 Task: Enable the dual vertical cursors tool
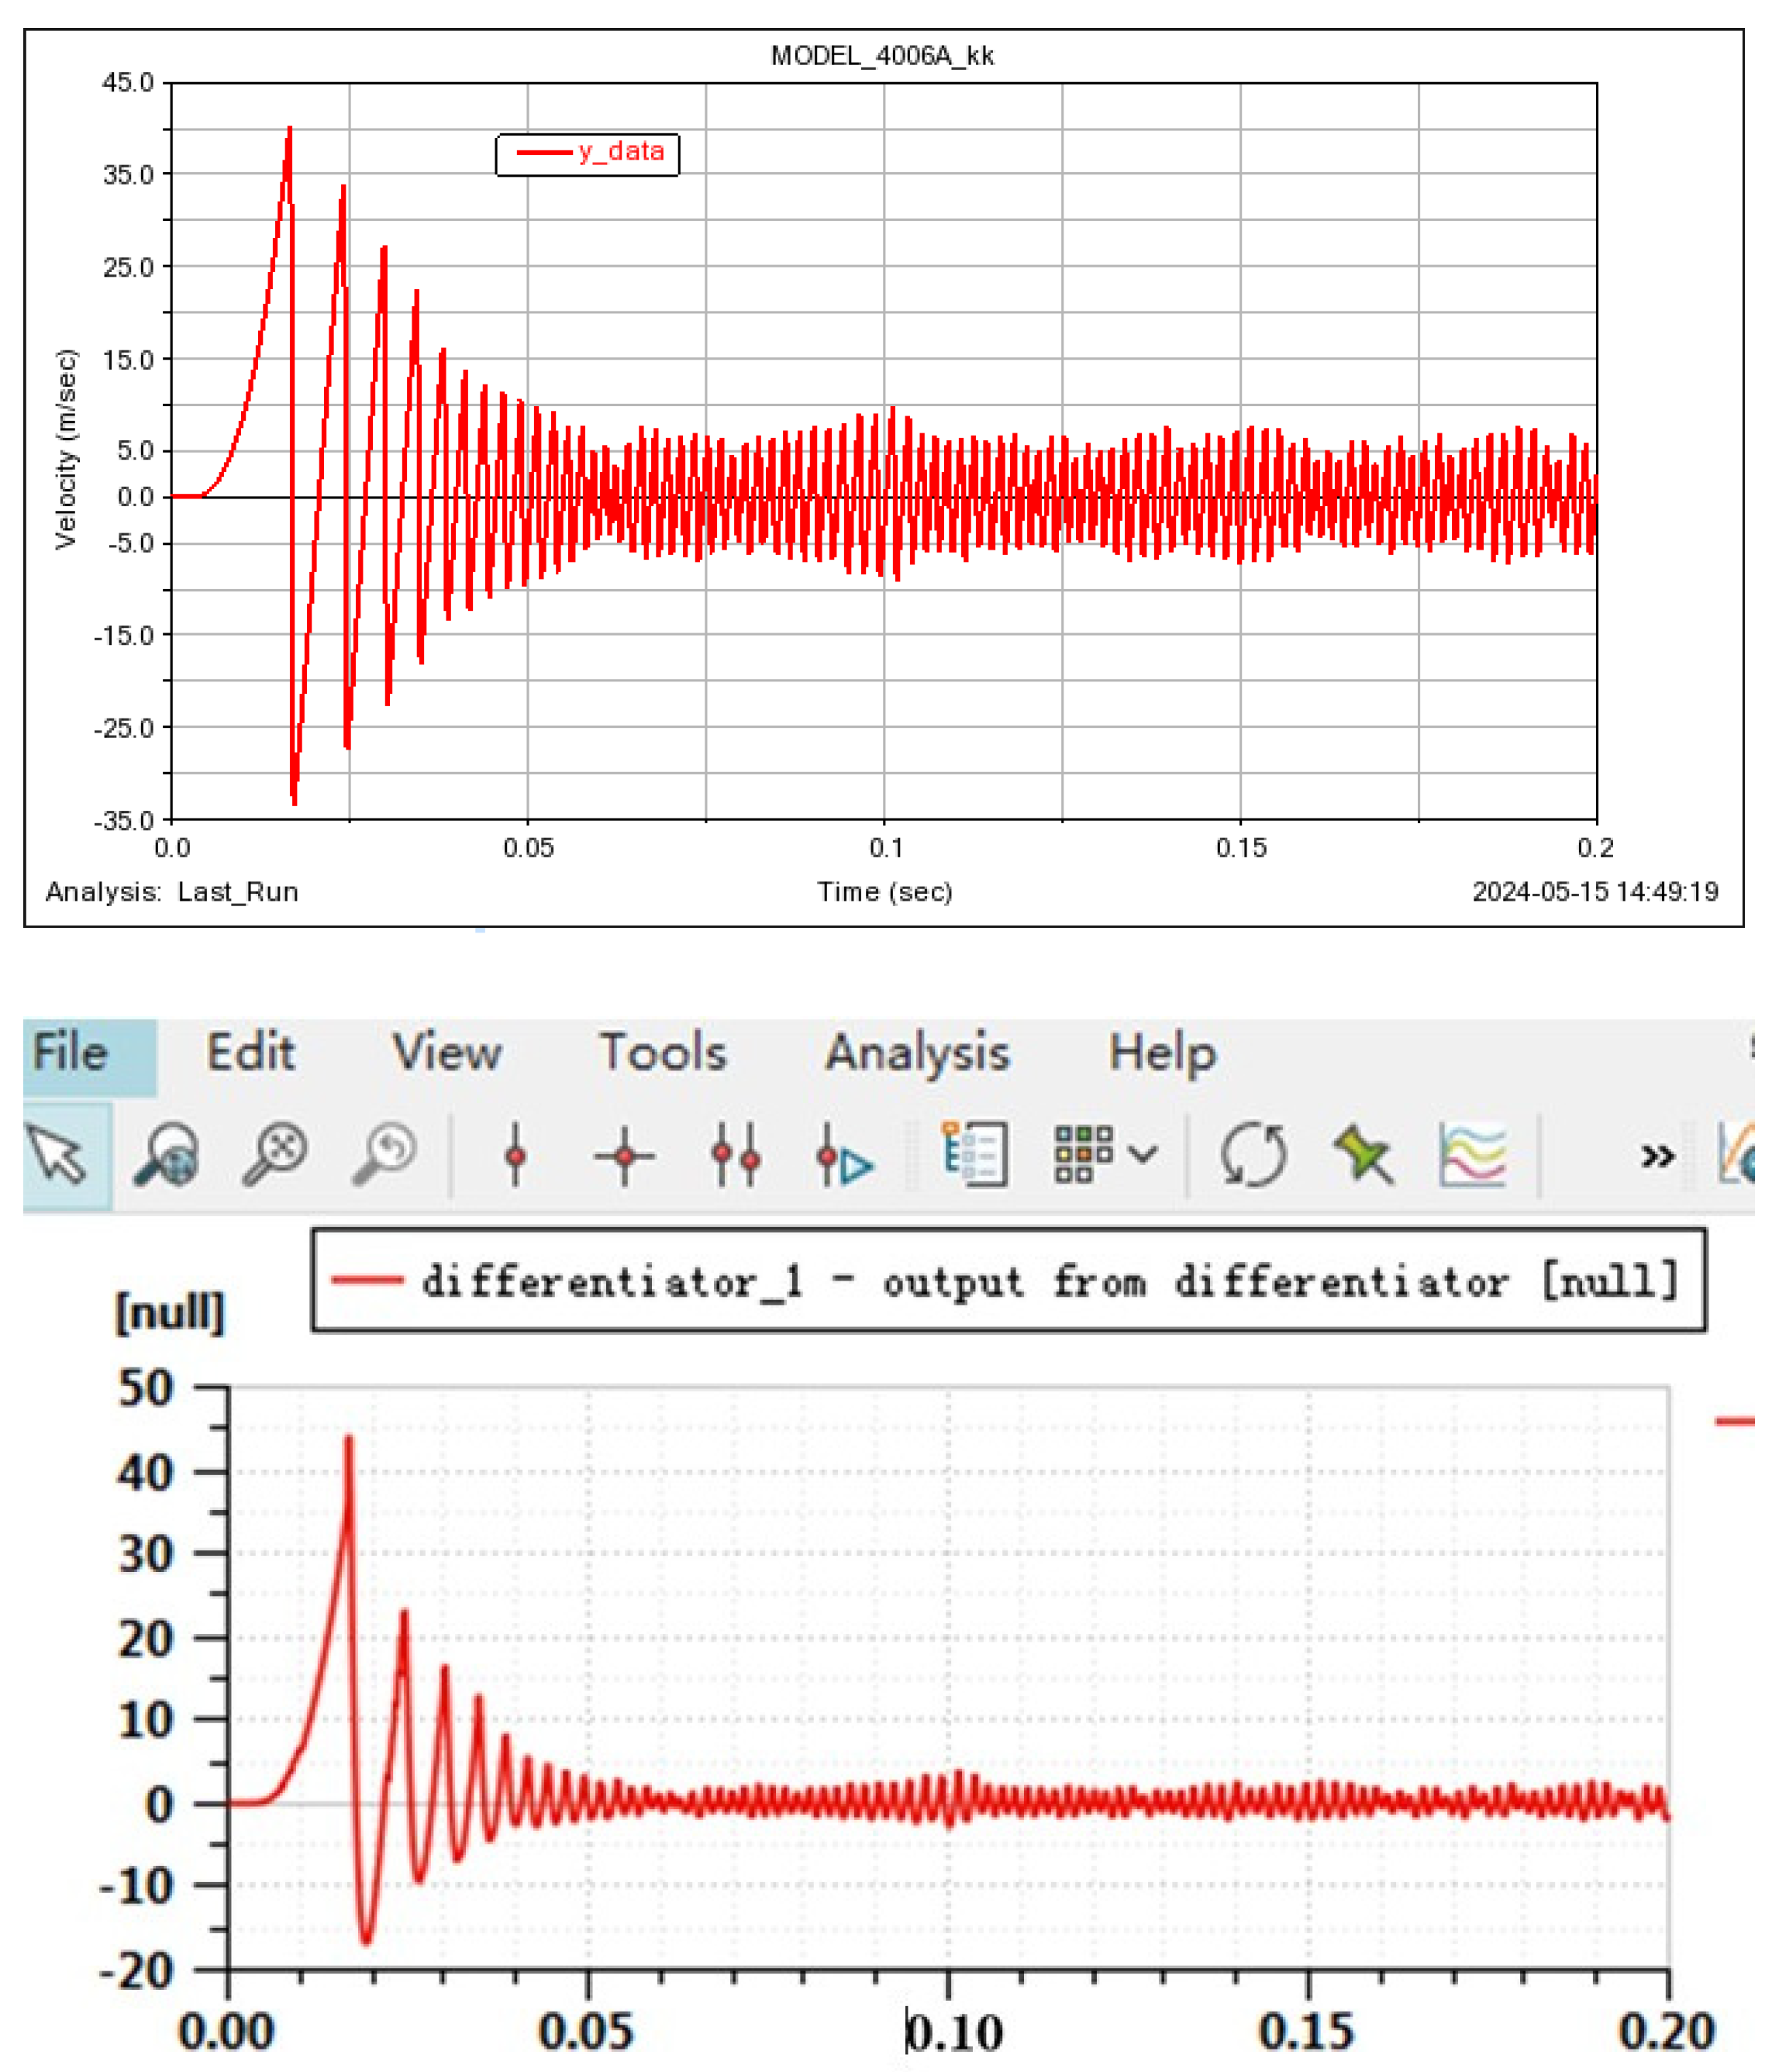tap(736, 1155)
